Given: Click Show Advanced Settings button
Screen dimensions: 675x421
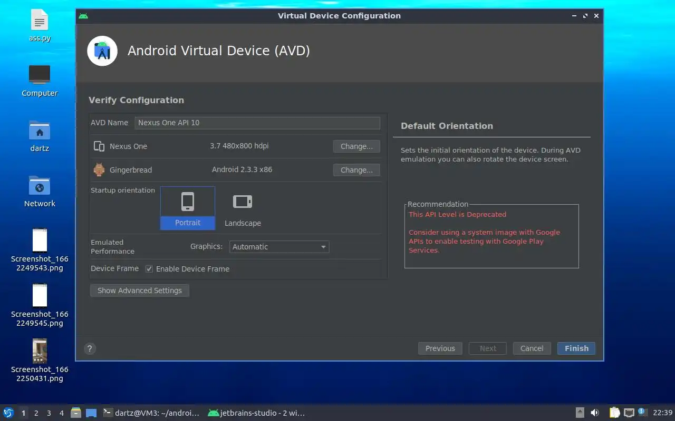Looking at the screenshot, I should [140, 290].
